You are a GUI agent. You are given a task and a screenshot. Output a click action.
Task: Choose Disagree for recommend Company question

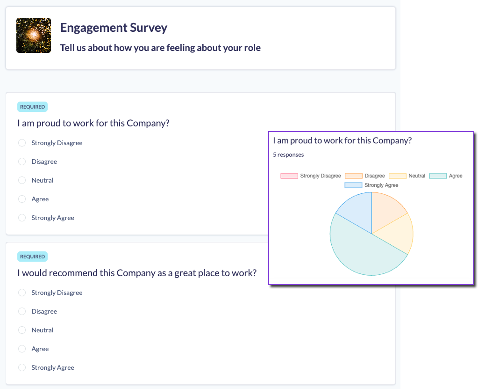[x=22, y=311]
